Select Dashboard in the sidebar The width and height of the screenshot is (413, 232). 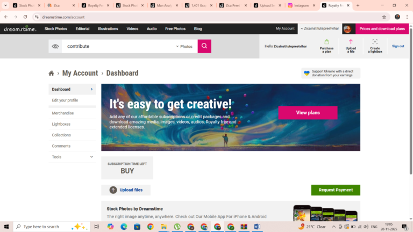tap(72, 89)
